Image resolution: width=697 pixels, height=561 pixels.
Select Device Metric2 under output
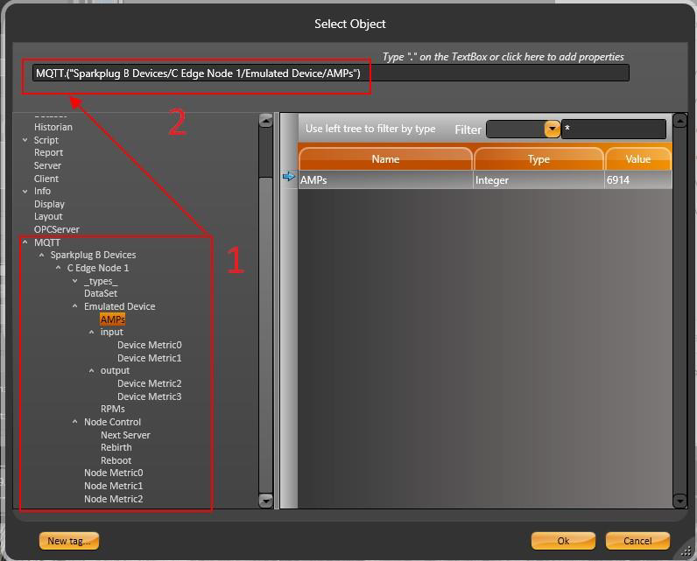tap(150, 383)
